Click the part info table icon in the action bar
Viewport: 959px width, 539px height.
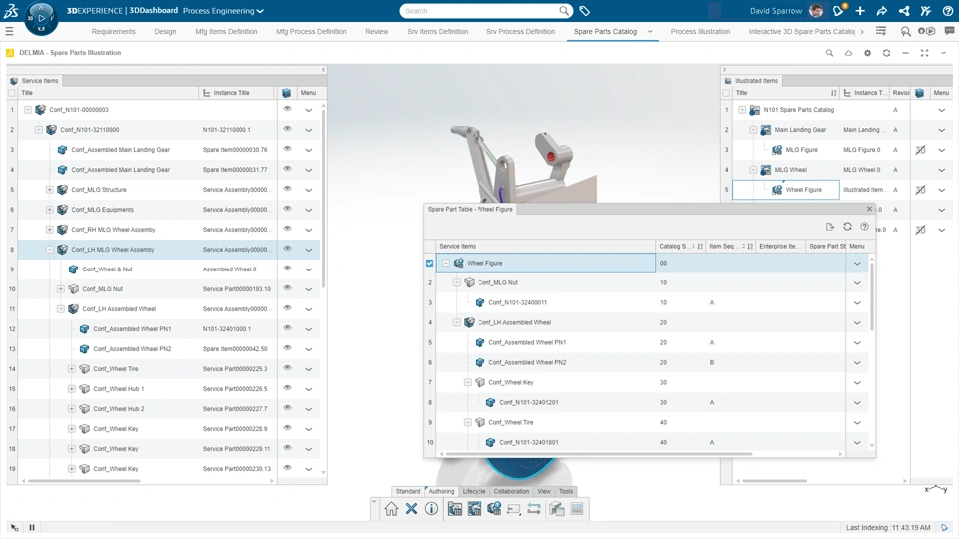(x=494, y=508)
